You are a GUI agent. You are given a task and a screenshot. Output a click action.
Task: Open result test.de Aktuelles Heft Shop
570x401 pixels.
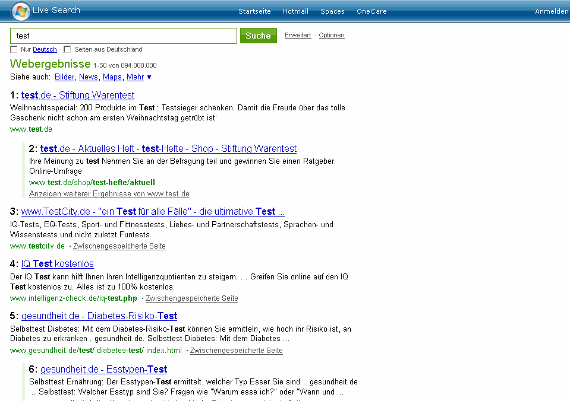(x=168, y=148)
